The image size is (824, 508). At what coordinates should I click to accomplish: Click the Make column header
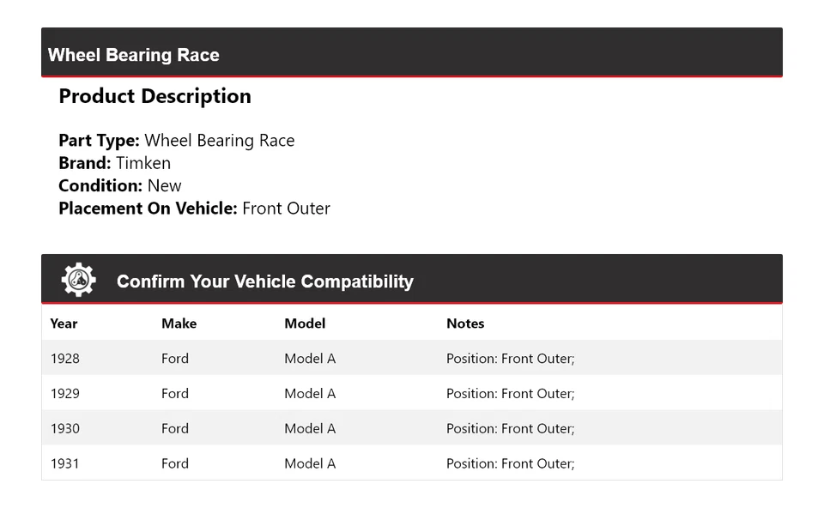[179, 324]
